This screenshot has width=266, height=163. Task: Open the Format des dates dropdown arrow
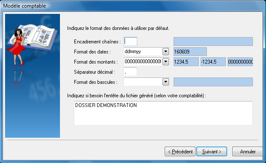166,52
